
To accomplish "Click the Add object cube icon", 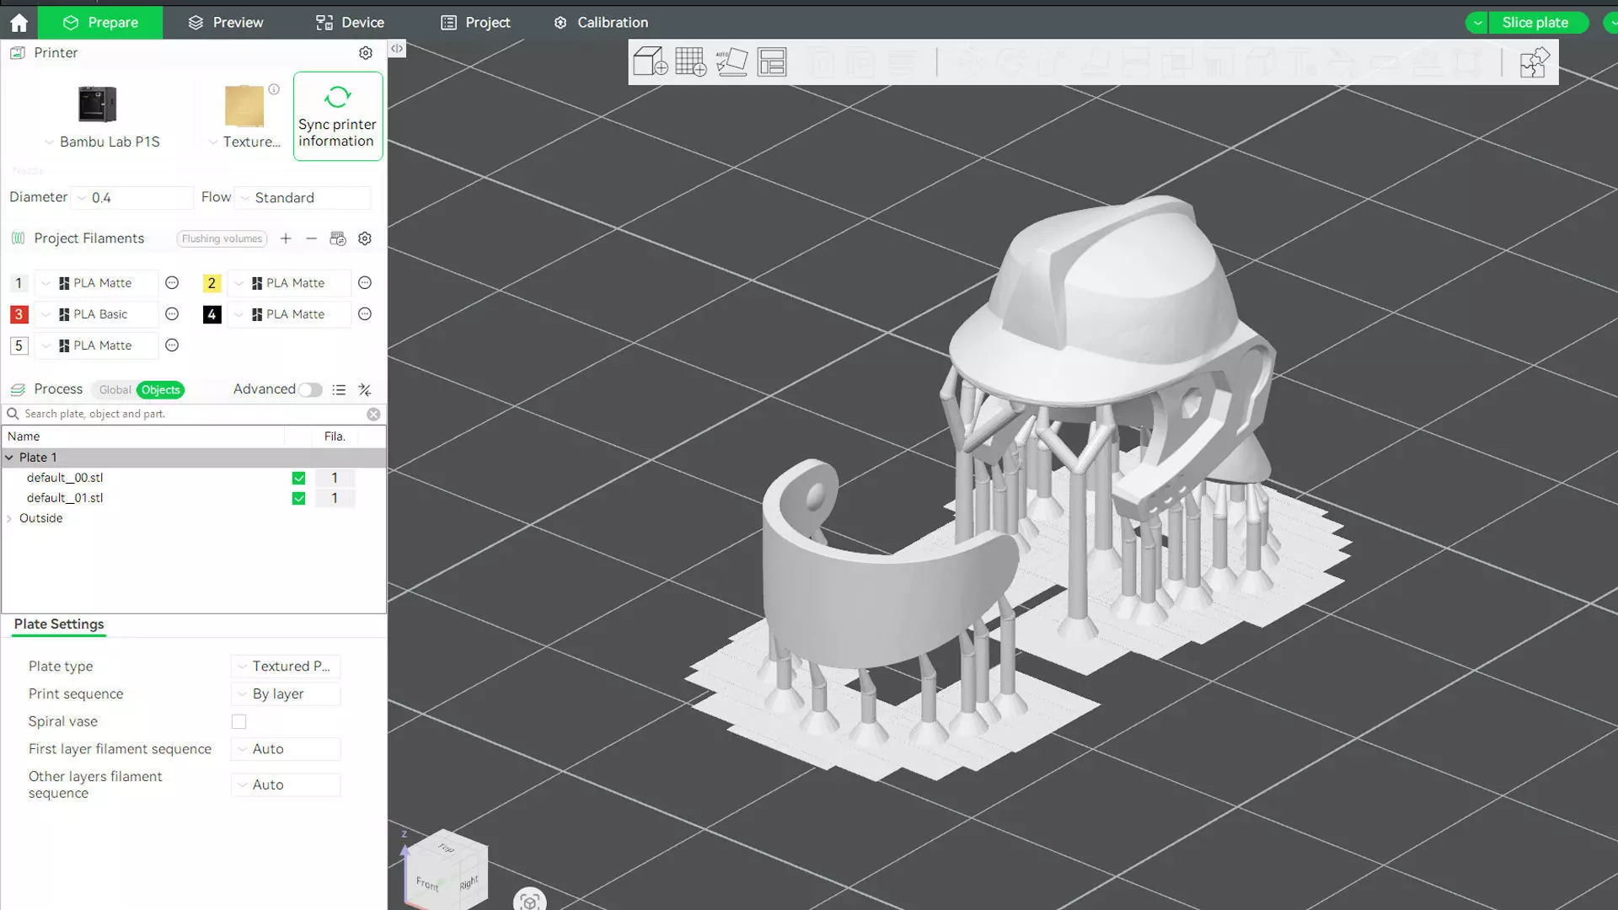I will click(x=650, y=62).
